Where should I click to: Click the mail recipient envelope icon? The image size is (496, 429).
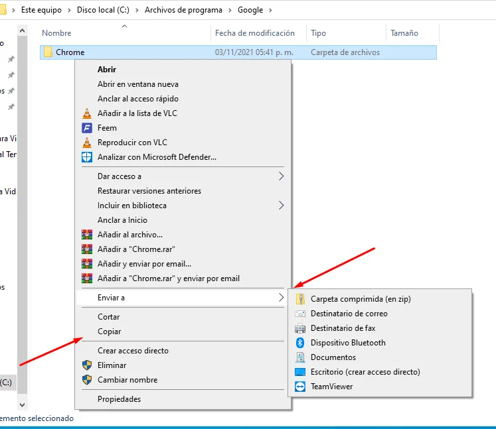coord(300,314)
